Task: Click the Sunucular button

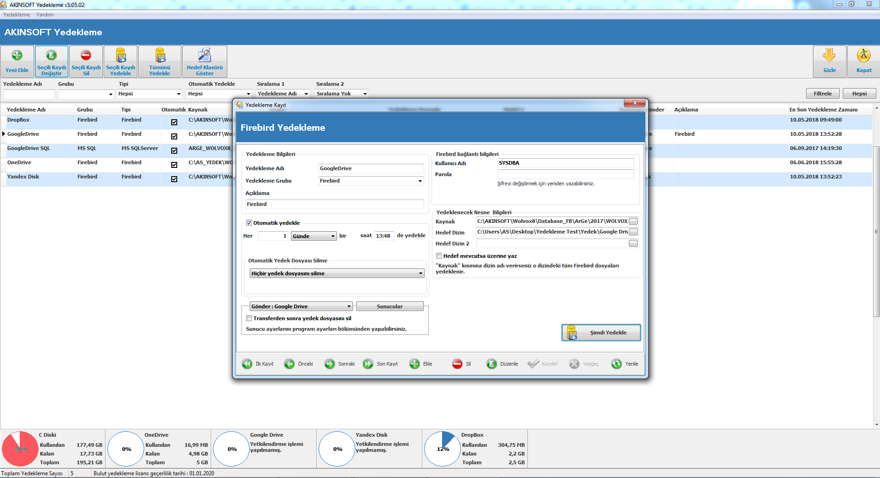Action: [389, 306]
